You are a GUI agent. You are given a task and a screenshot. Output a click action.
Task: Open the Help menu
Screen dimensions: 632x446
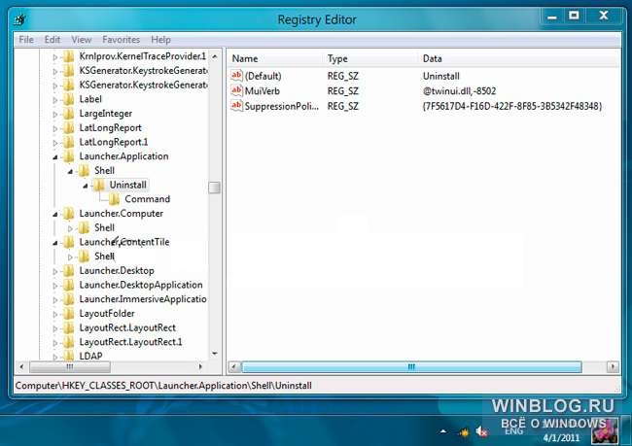click(x=160, y=40)
